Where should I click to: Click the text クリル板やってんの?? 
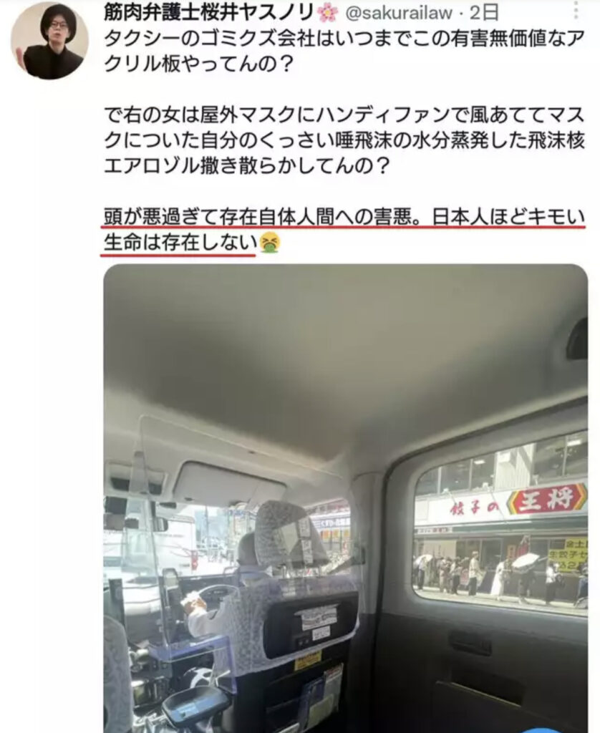tap(198, 63)
